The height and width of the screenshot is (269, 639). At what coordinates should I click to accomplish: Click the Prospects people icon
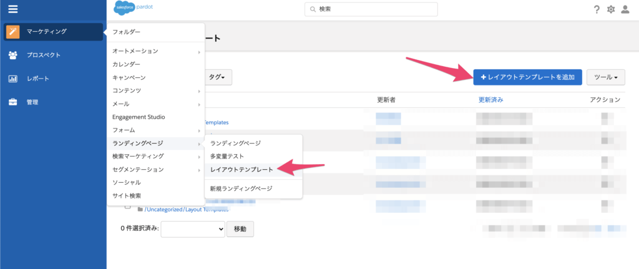point(12,55)
